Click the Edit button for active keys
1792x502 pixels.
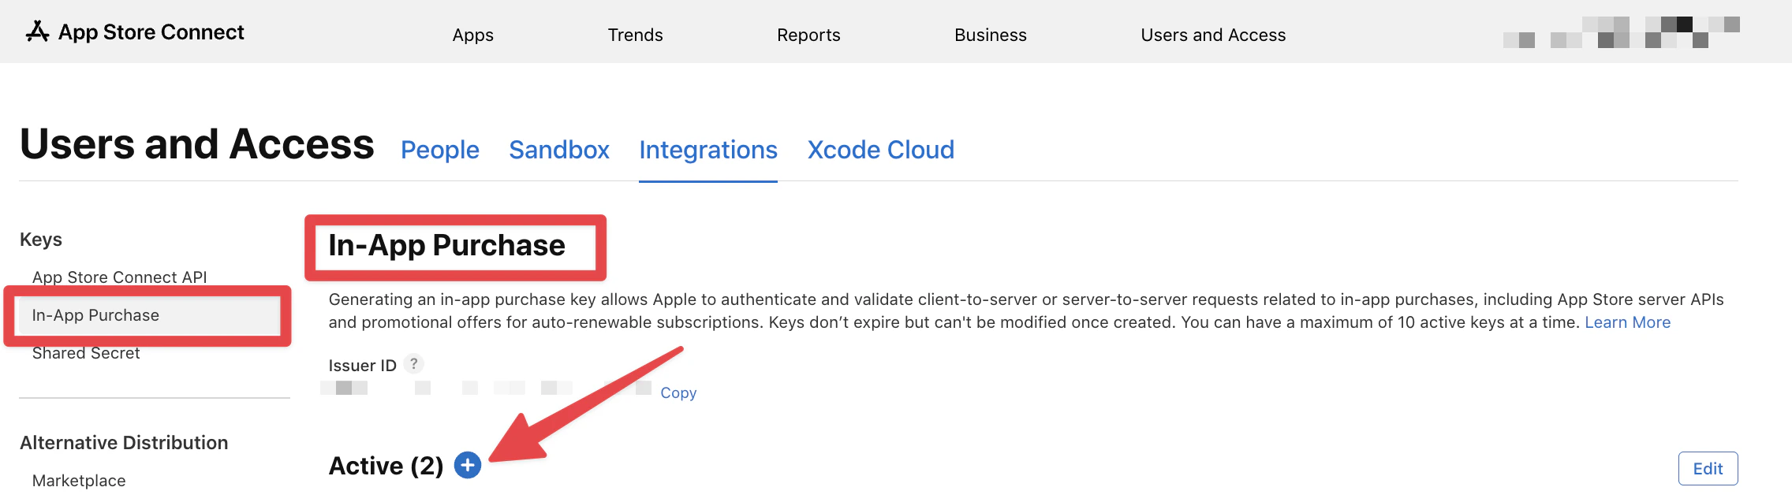(x=1708, y=469)
